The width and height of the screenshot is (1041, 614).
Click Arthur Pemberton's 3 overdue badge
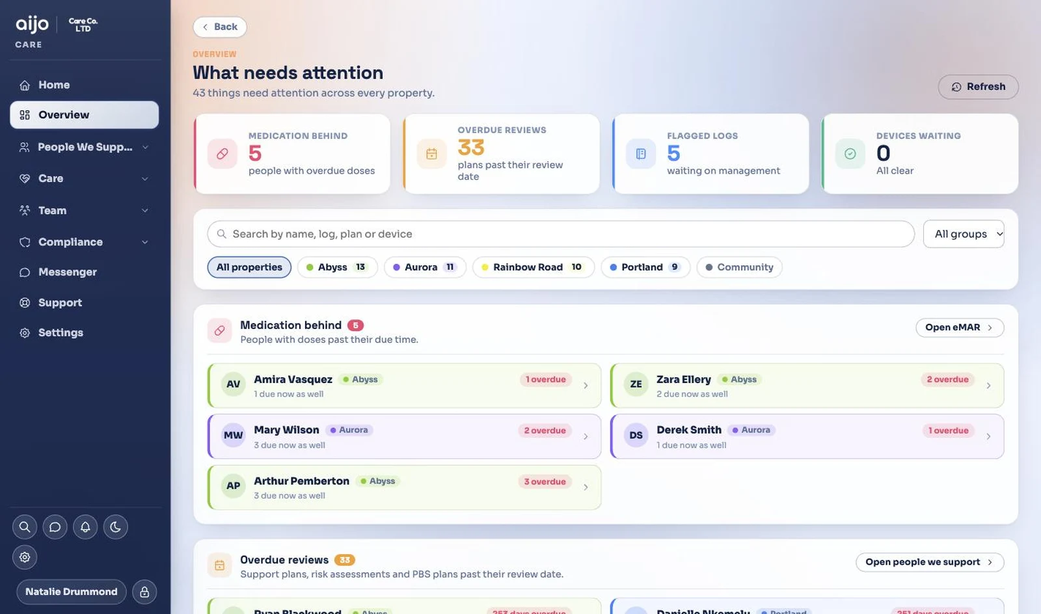[x=545, y=482]
